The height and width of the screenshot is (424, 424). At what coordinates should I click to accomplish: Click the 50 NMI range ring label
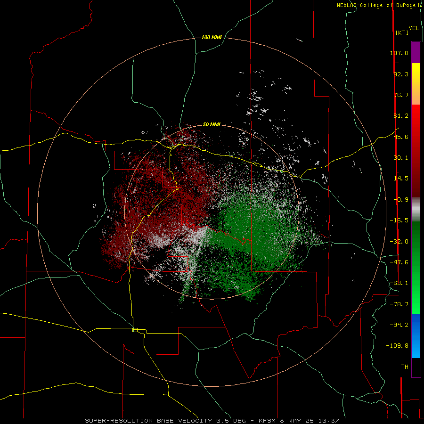point(212,125)
